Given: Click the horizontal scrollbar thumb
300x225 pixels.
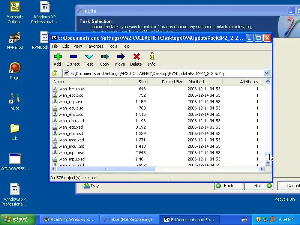Looking at the screenshot, I should [x=106, y=169].
